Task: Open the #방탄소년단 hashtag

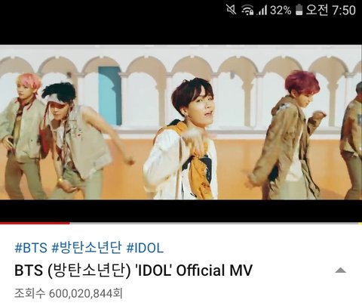Action: [x=87, y=247]
